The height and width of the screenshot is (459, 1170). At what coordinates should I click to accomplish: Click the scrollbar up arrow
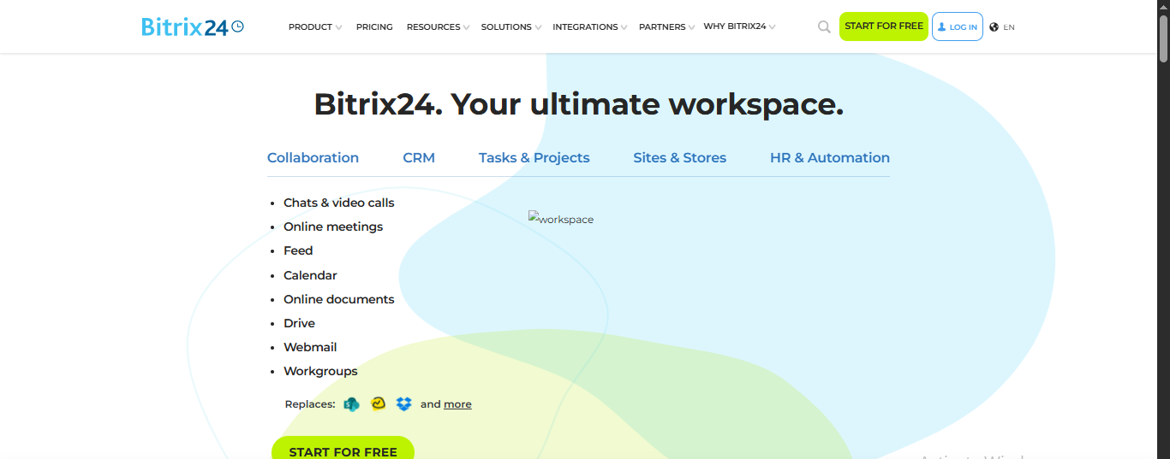(x=1163, y=5)
